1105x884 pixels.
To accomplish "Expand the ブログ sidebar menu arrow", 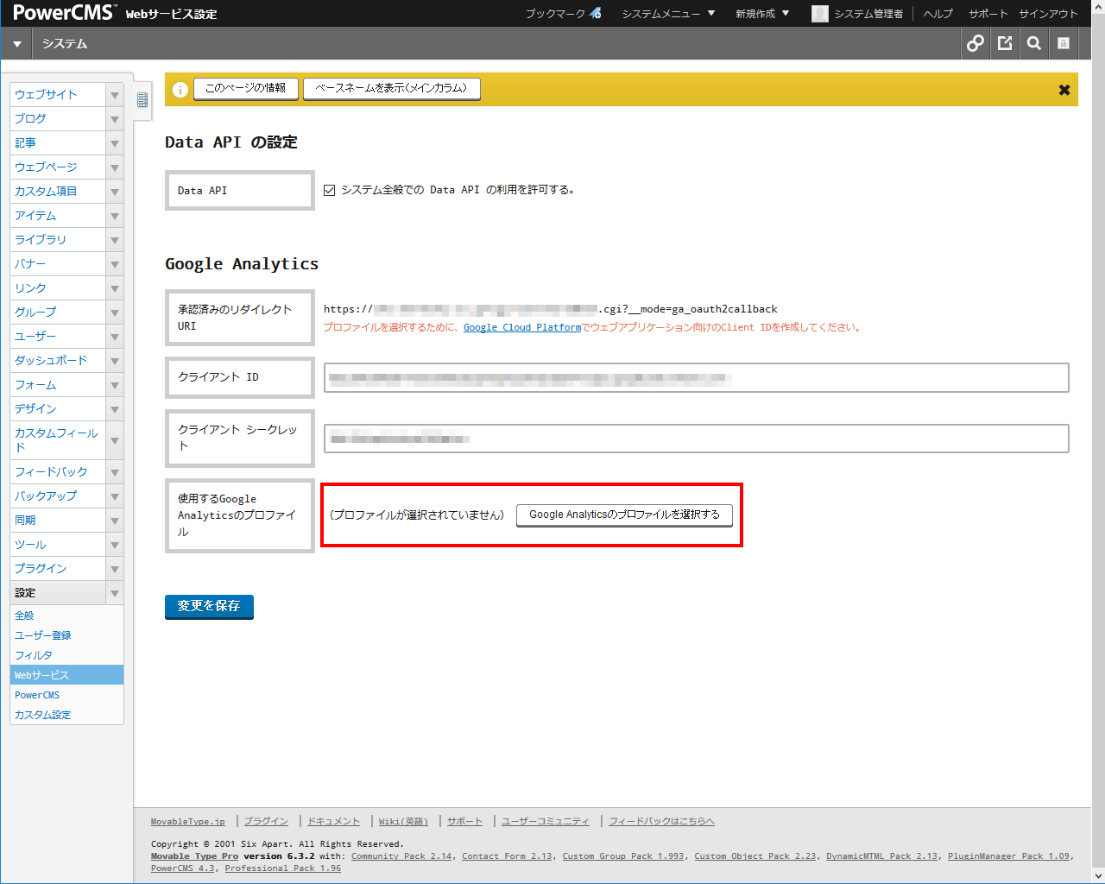I will (x=114, y=119).
